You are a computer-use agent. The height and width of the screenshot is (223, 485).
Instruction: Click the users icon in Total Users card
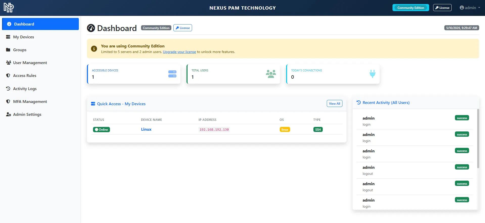click(x=271, y=74)
